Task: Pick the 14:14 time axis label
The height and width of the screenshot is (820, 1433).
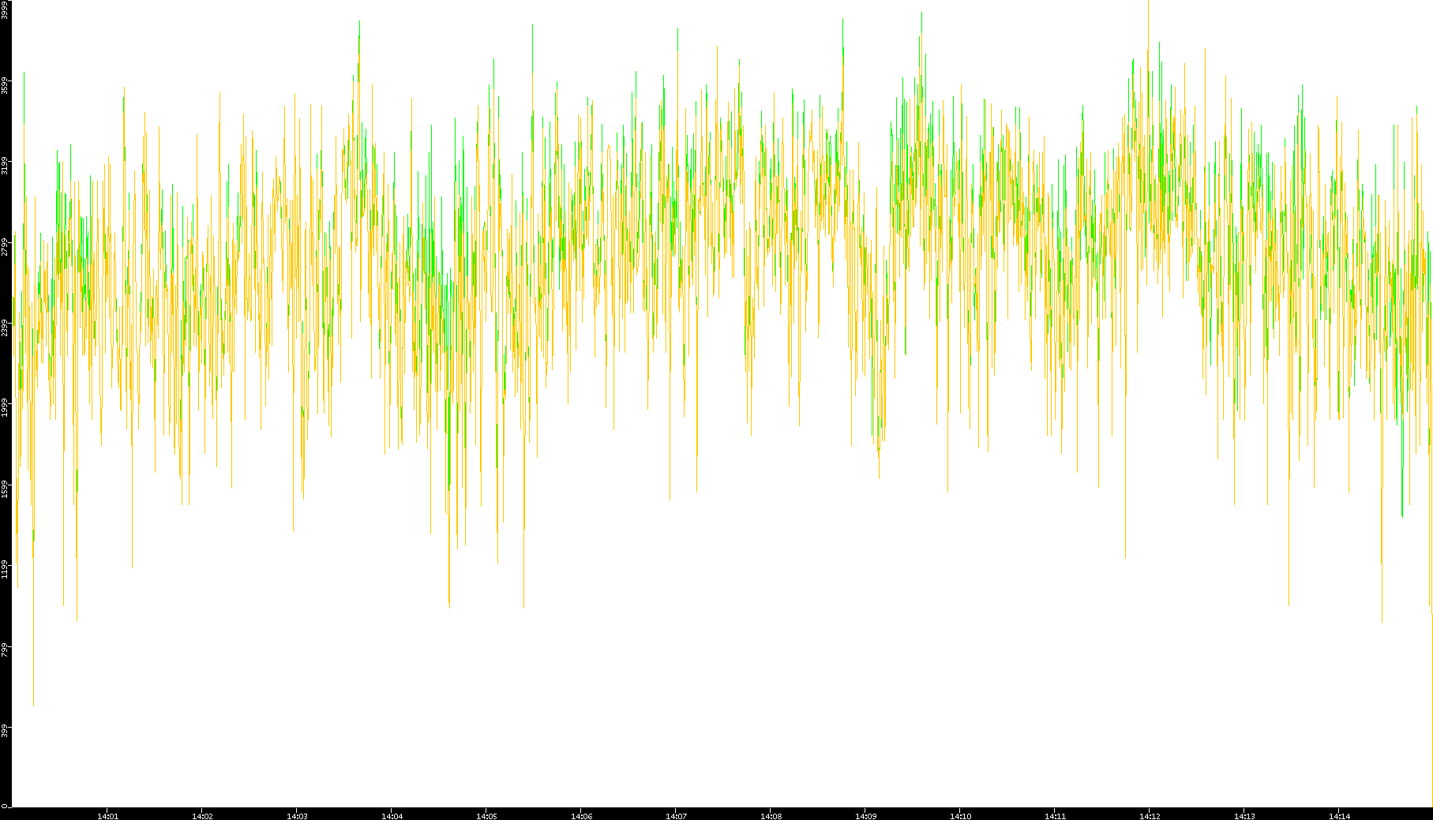Action: (1339, 816)
